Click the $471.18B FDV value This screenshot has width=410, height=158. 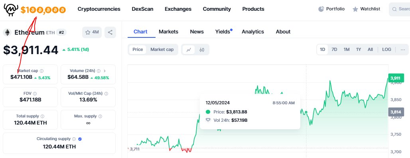point(30,100)
